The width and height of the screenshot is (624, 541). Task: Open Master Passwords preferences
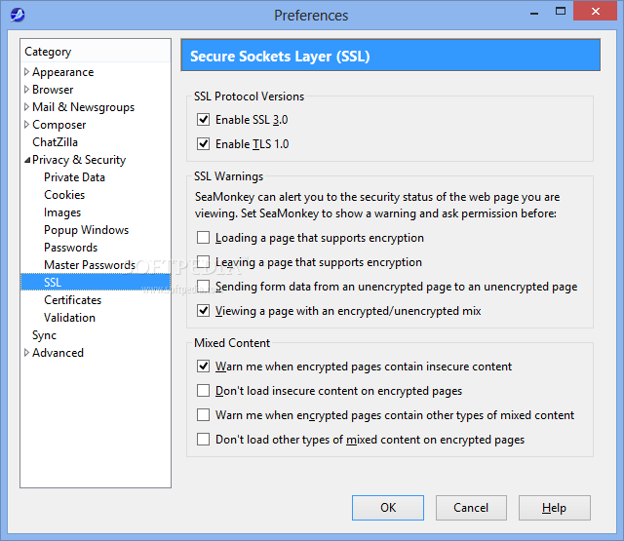(x=90, y=265)
